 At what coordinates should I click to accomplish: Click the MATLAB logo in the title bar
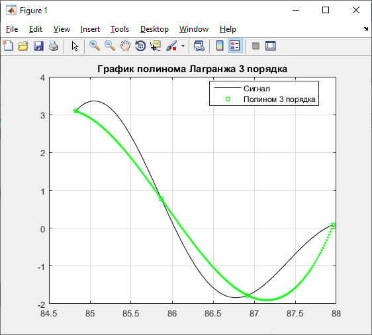click(11, 10)
